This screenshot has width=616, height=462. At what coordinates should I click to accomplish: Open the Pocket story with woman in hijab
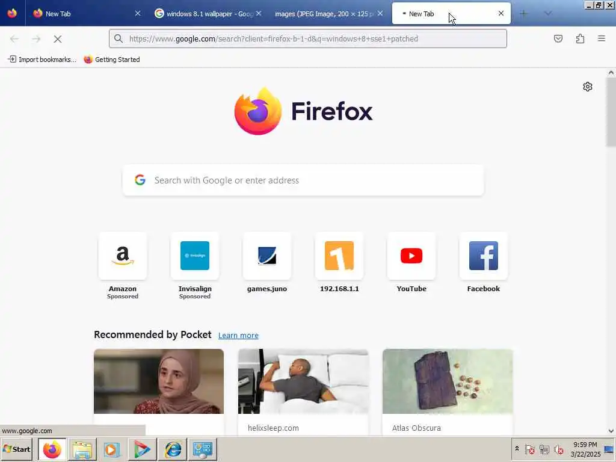click(x=159, y=381)
